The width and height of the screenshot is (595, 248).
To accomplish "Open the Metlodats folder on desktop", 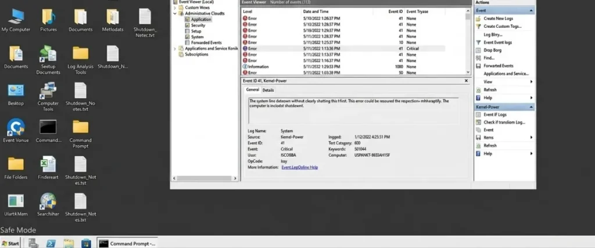I will tap(113, 20).
